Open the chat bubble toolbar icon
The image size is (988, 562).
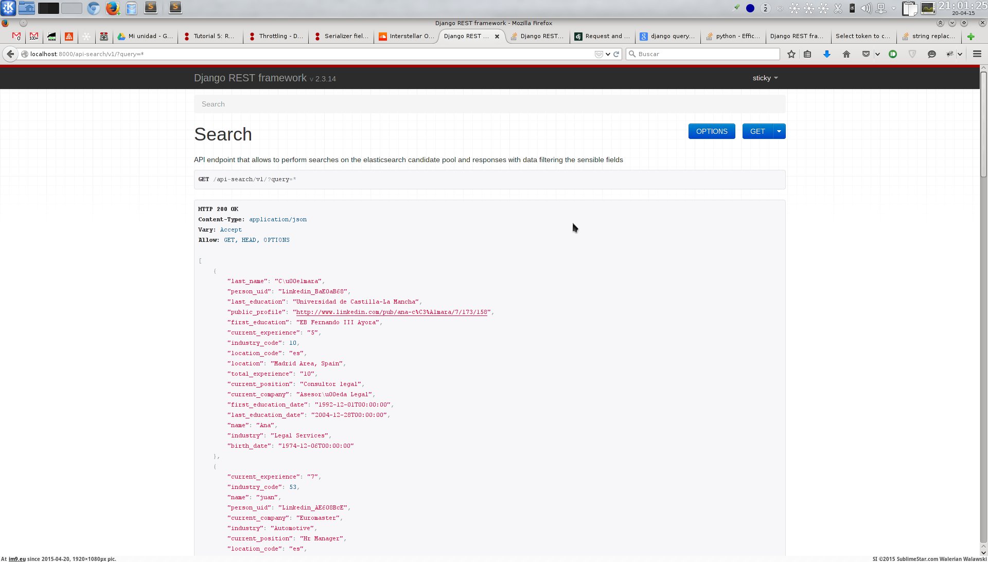pyautogui.click(x=931, y=54)
